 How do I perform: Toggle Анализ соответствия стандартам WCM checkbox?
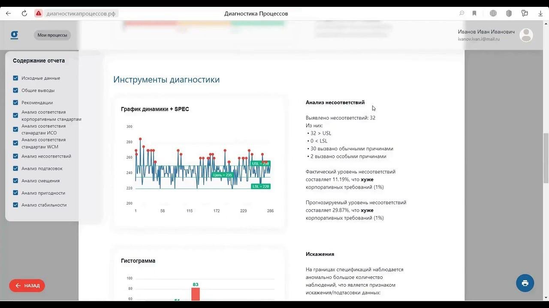tap(15, 143)
